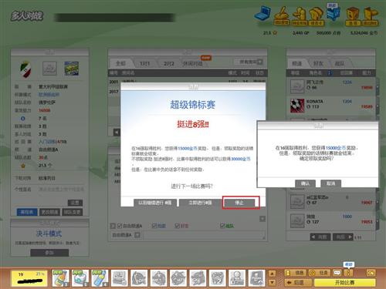Click the 开始比赛 yellow button
386x289 pixels.
tap(345, 283)
